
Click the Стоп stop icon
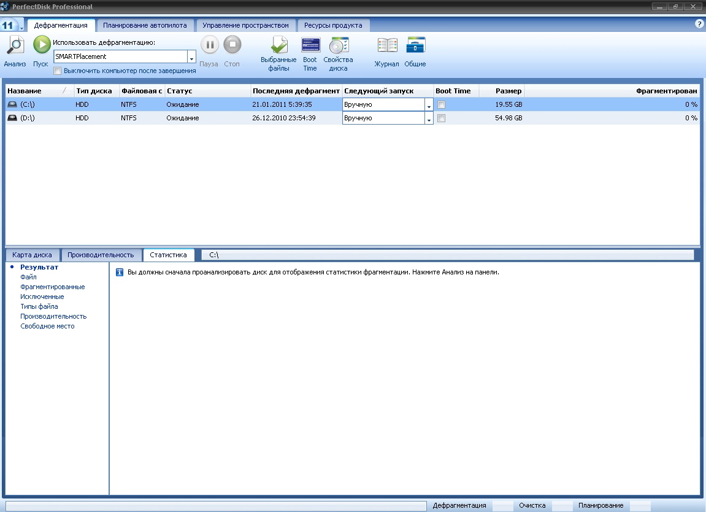[232, 45]
